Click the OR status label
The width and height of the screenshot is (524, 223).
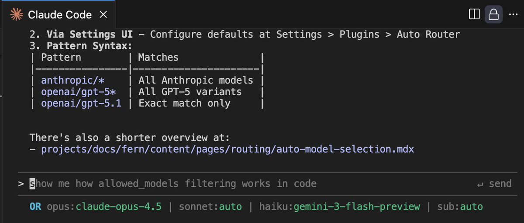coord(35,206)
